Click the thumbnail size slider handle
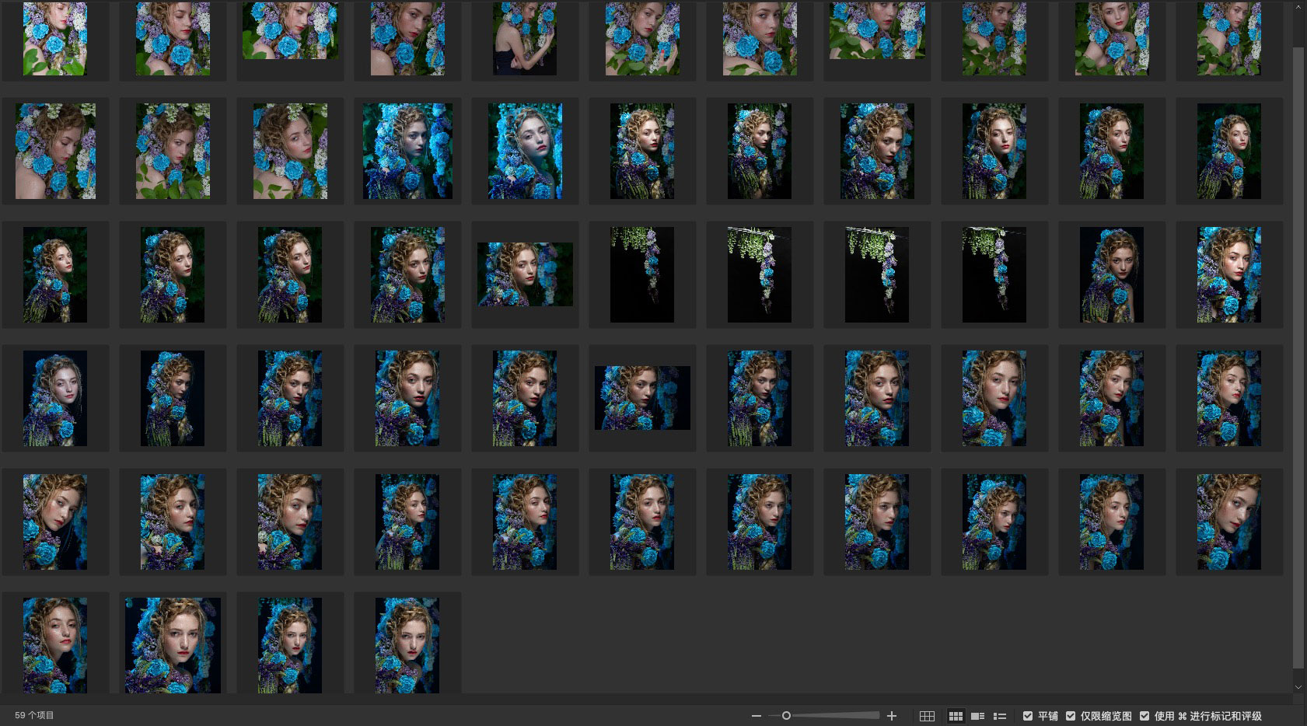Screen dimensions: 1307x726 786,716
